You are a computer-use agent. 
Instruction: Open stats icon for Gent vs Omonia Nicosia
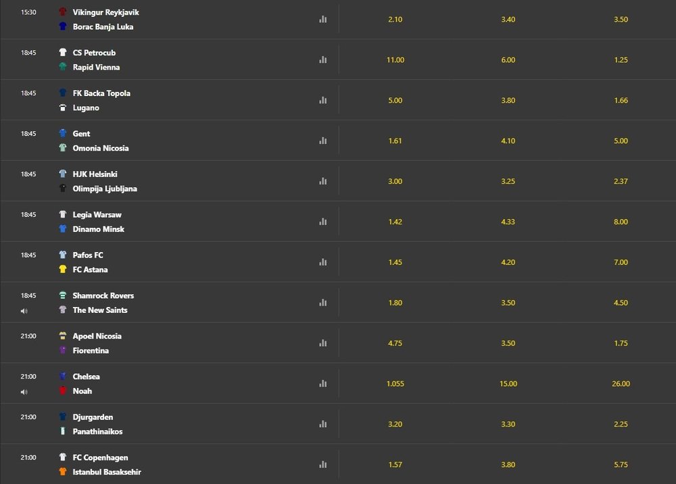tap(322, 141)
